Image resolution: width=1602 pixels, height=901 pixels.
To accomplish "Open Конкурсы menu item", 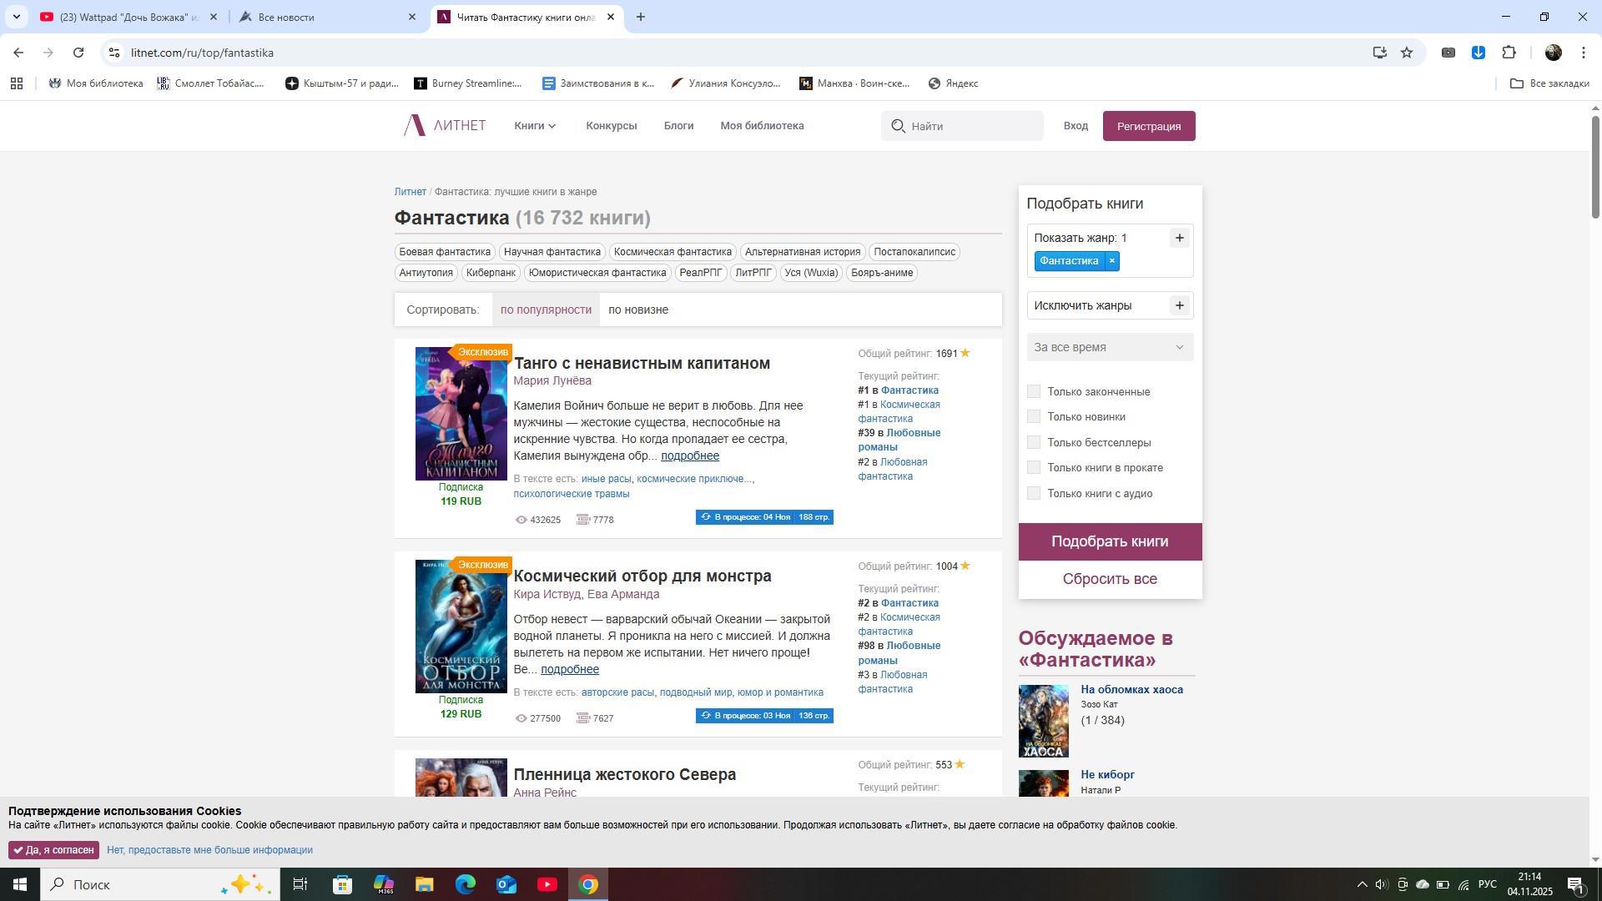I will 611,126.
